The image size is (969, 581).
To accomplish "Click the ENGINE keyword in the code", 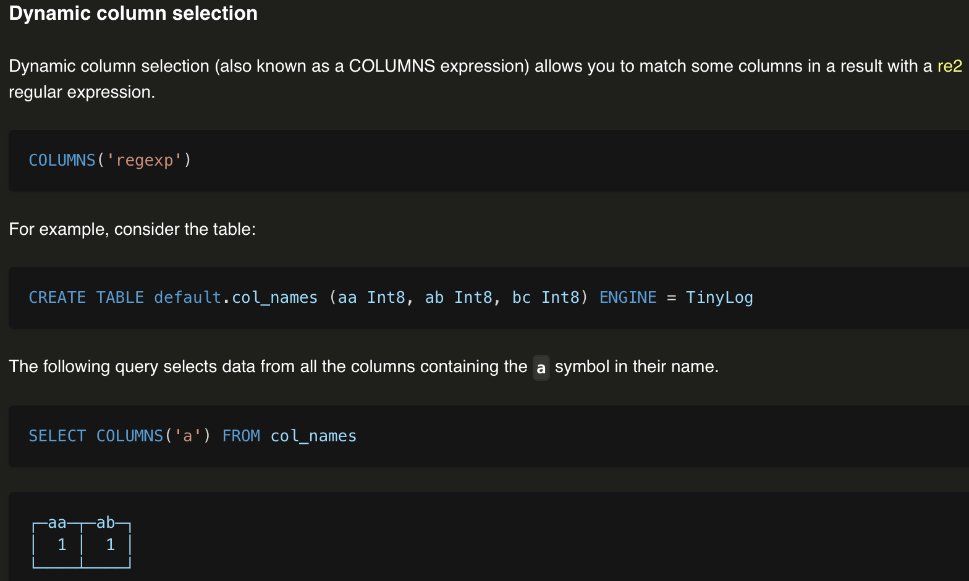I will click(627, 297).
